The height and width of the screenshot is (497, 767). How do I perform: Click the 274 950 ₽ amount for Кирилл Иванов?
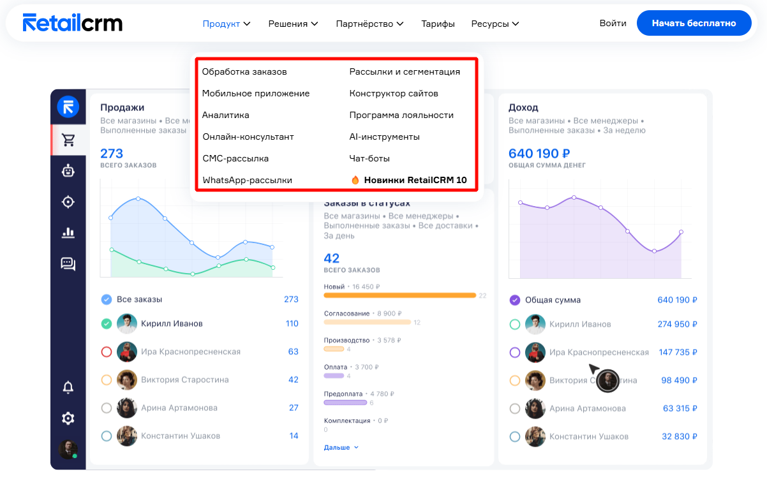click(x=678, y=324)
